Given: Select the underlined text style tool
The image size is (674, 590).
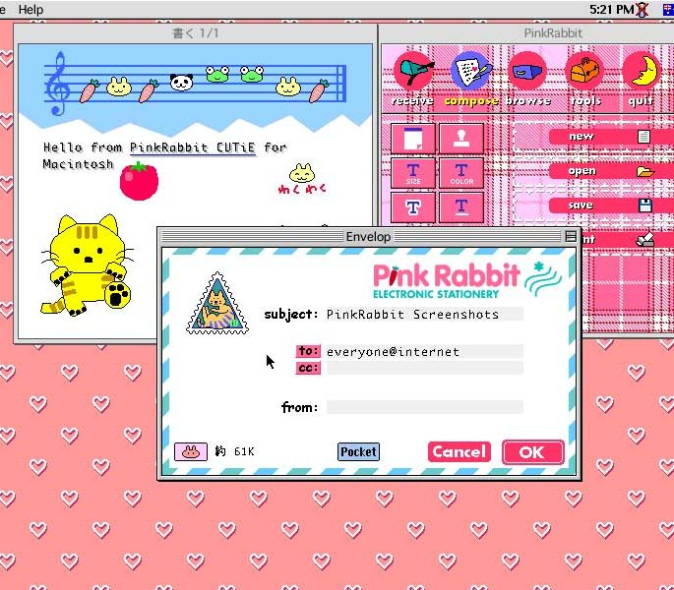Looking at the screenshot, I should (461, 207).
